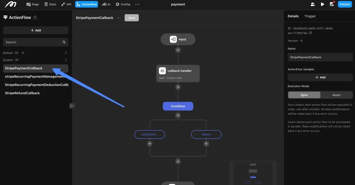Open the collaborators icon
Image resolution: width=355 pixels, height=185 pixels.
pyautogui.click(x=313, y=4)
